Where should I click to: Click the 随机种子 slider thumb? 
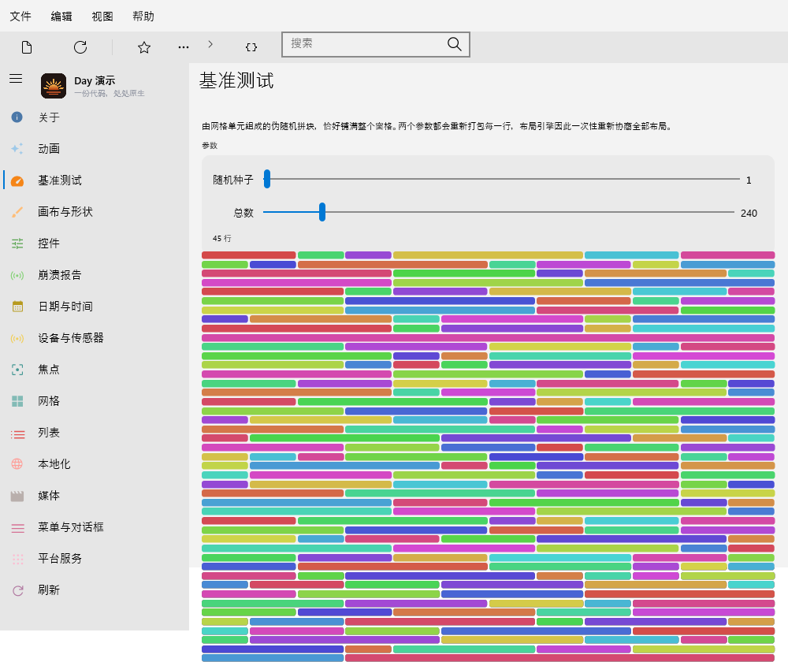pyautogui.click(x=267, y=179)
